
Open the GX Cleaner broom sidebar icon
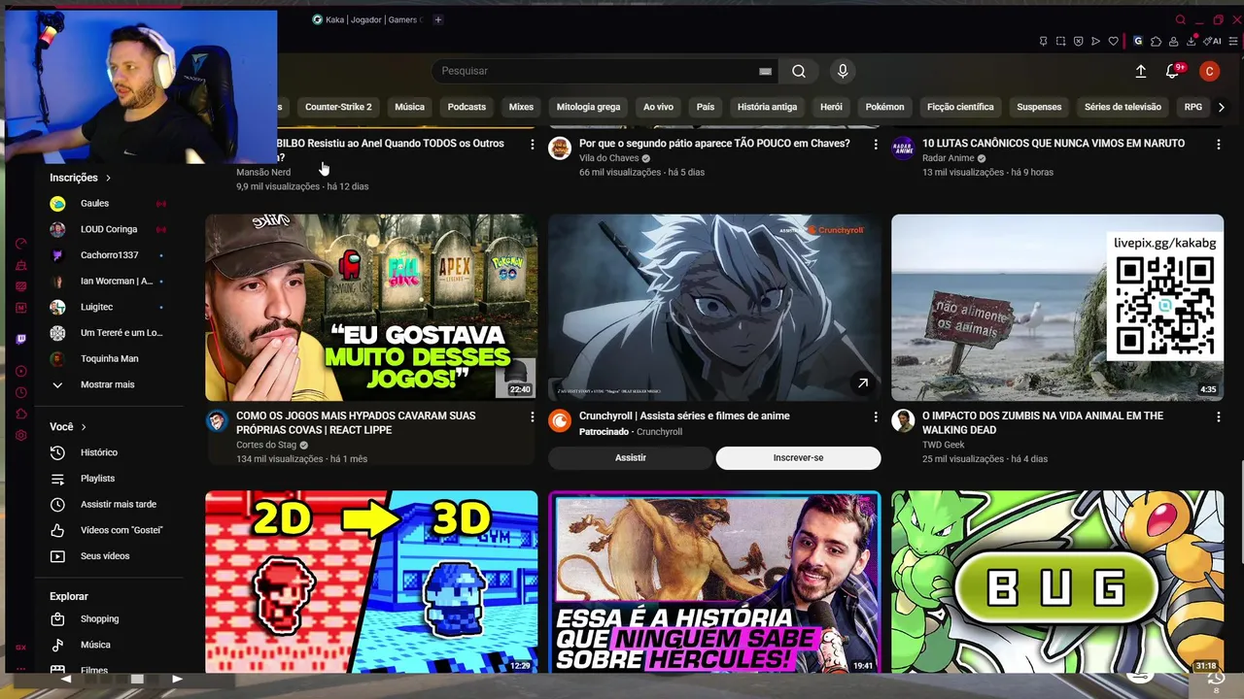pyautogui.click(x=21, y=266)
